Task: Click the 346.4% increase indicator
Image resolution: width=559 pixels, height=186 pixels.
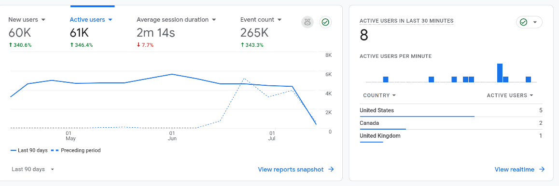Action: 81,45
